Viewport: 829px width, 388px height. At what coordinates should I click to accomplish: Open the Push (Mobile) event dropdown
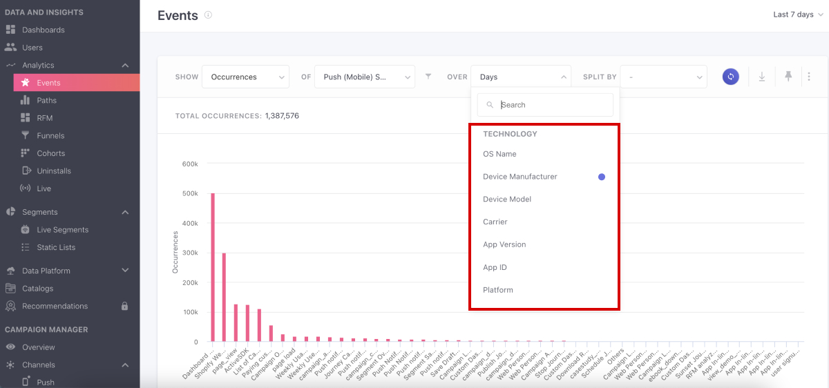tap(365, 77)
